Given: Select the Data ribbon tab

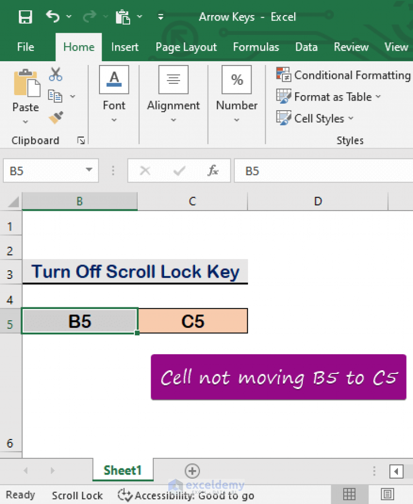Looking at the screenshot, I should [306, 47].
